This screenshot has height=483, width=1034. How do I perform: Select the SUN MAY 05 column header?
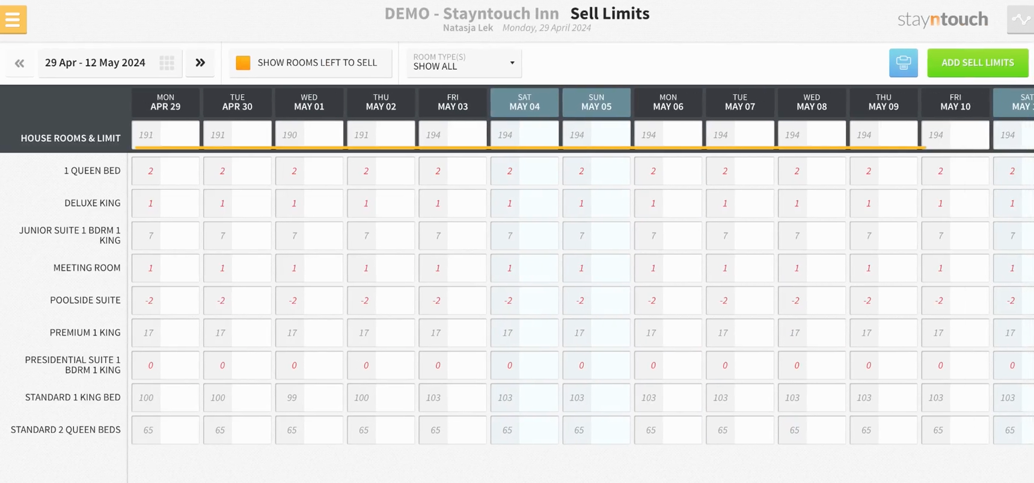596,102
